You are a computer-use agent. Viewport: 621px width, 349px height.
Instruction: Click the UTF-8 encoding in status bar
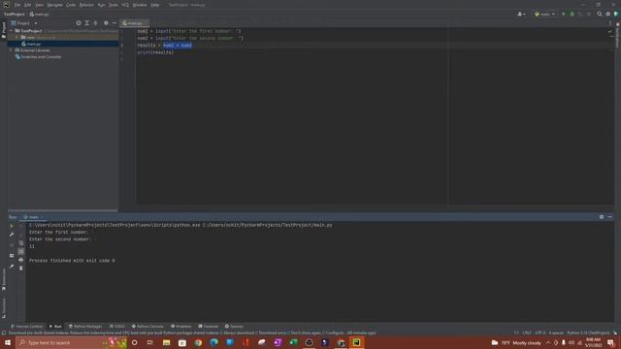click(x=540, y=333)
